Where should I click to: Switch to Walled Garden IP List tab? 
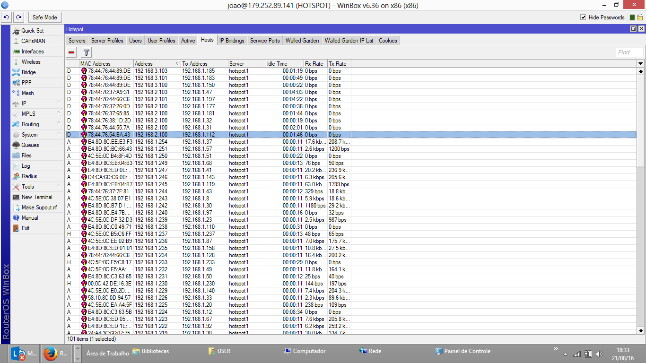tap(349, 41)
